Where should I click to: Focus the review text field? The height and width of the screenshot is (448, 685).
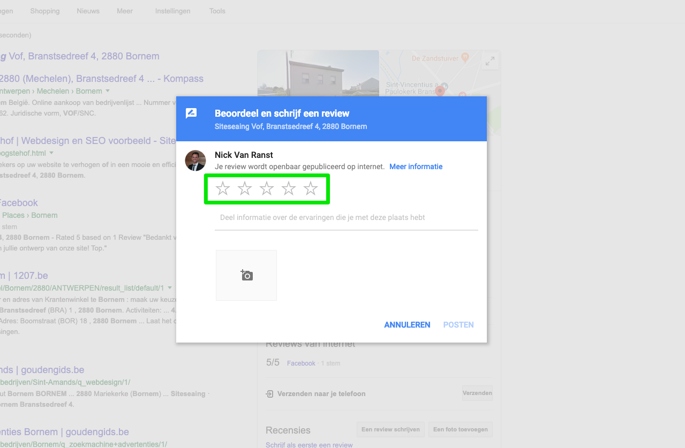pos(347,218)
